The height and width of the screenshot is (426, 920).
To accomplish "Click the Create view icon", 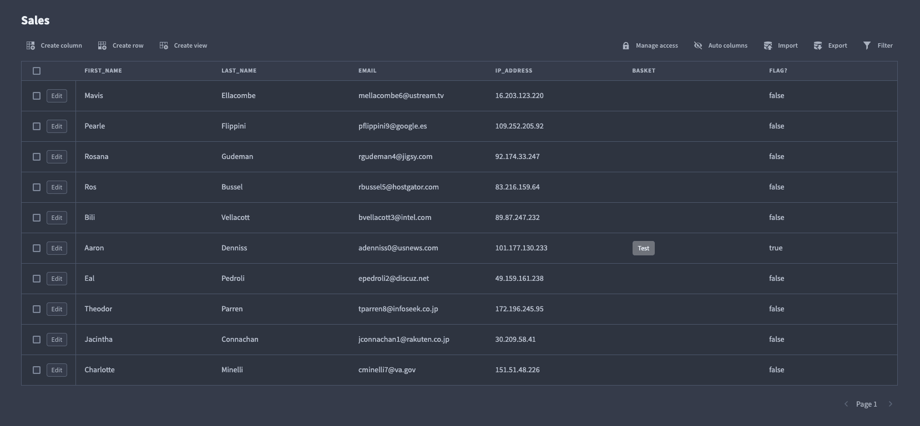I will [164, 45].
